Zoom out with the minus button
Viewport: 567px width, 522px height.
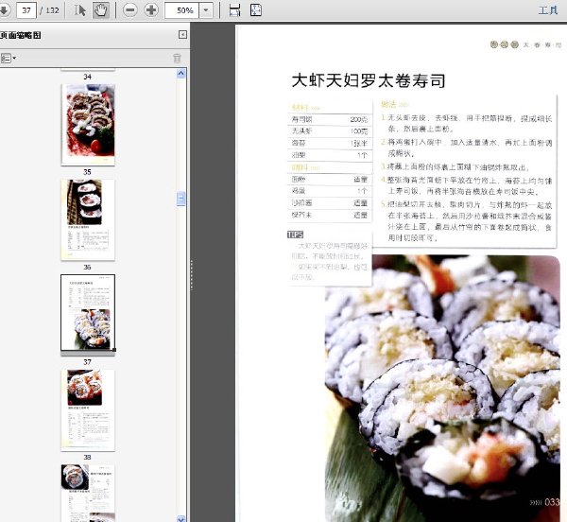(129, 10)
